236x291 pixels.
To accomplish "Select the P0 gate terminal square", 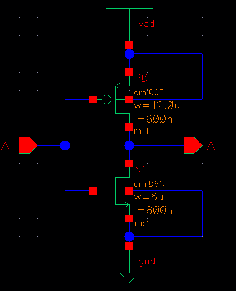I will pyautogui.click(x=93, y=99).
